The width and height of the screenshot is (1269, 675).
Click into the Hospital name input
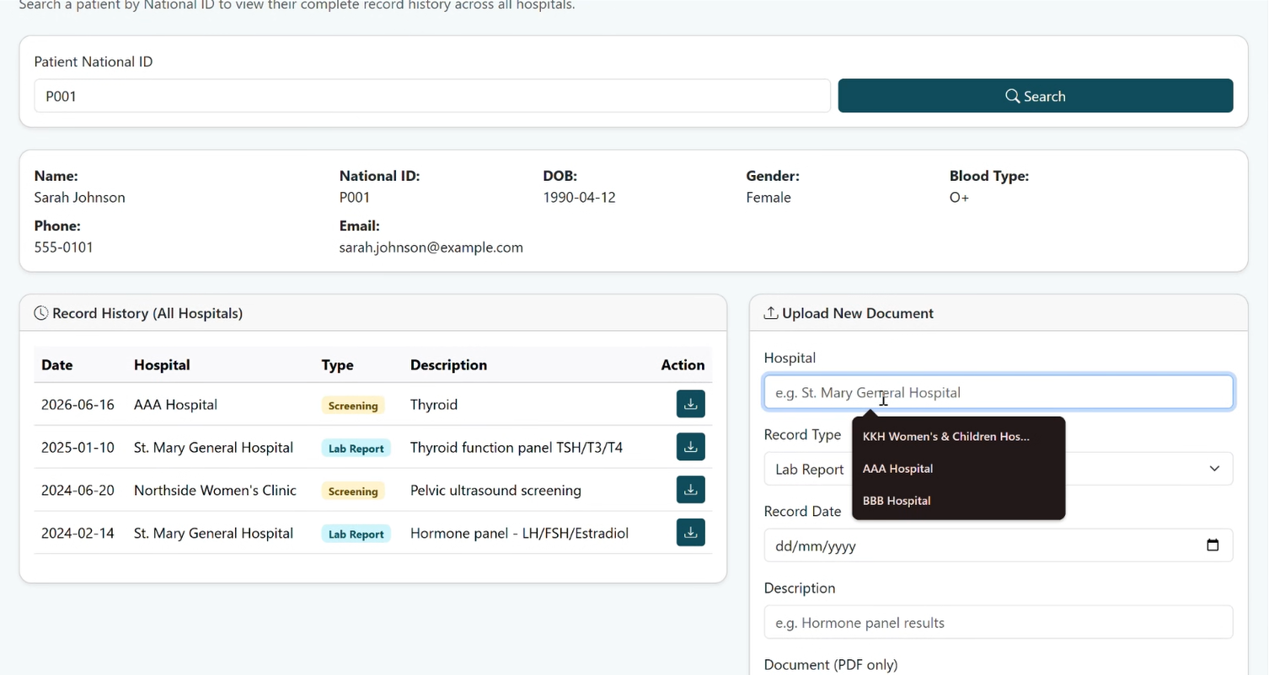click(999, 392)
